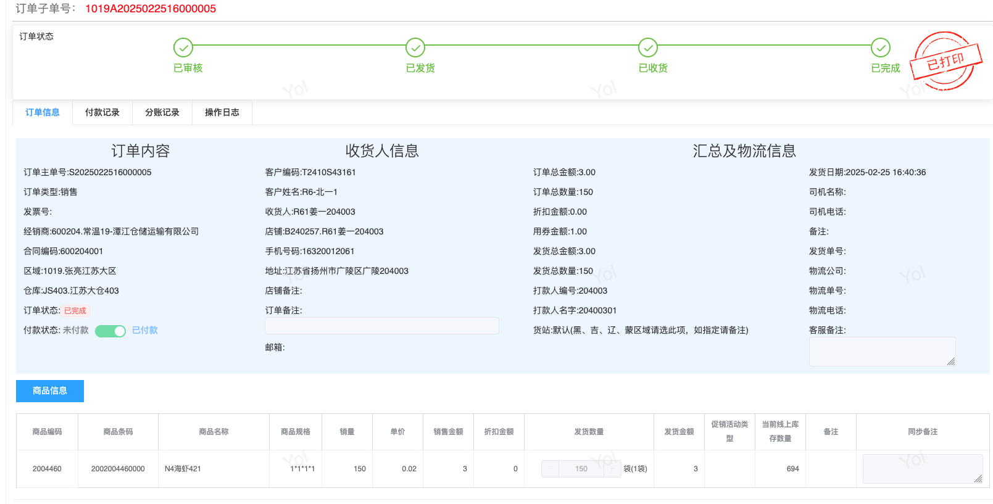The image size is (993, 504).
Task: Click the 客服备注 textarea resize handle
Action: tap(951, 361)
